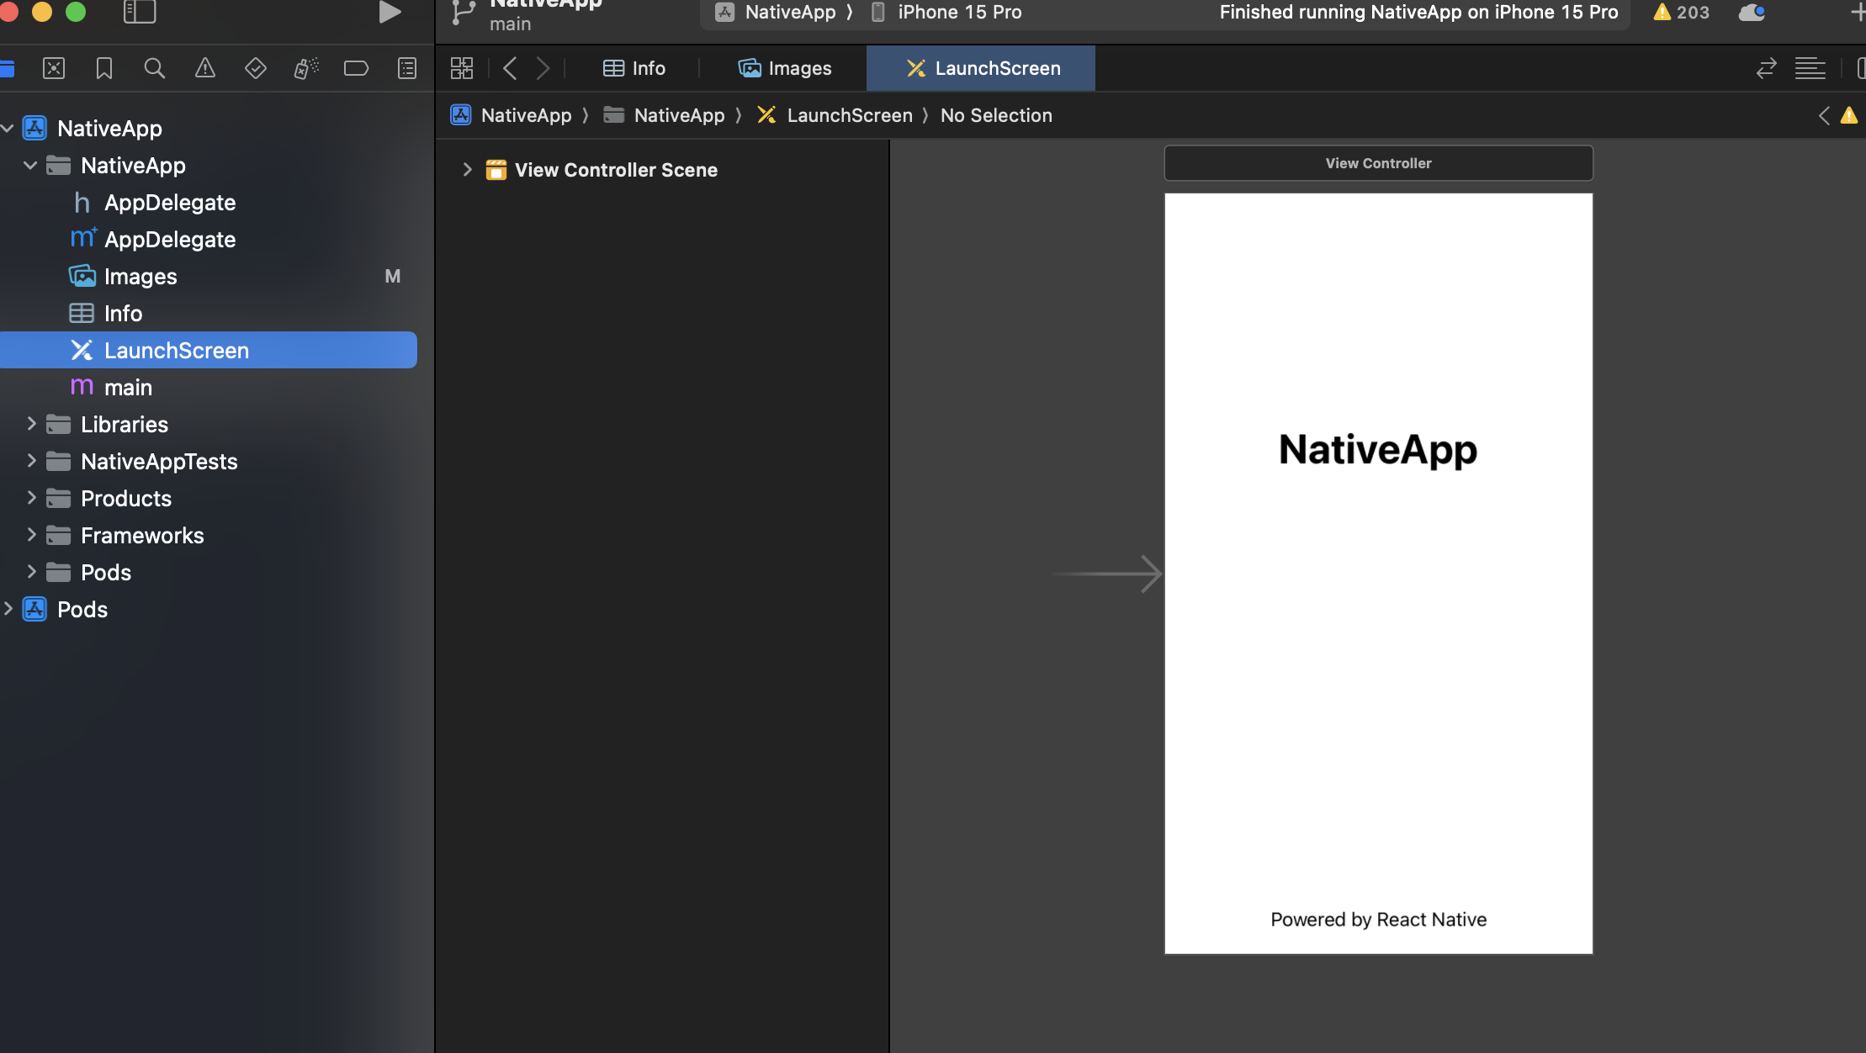Go forward in editor history
This screenshot has width=1866, height=1053.
point(543,68)
